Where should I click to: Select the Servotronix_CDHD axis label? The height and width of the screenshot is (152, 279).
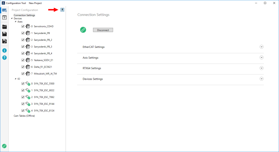click(44, 26)
